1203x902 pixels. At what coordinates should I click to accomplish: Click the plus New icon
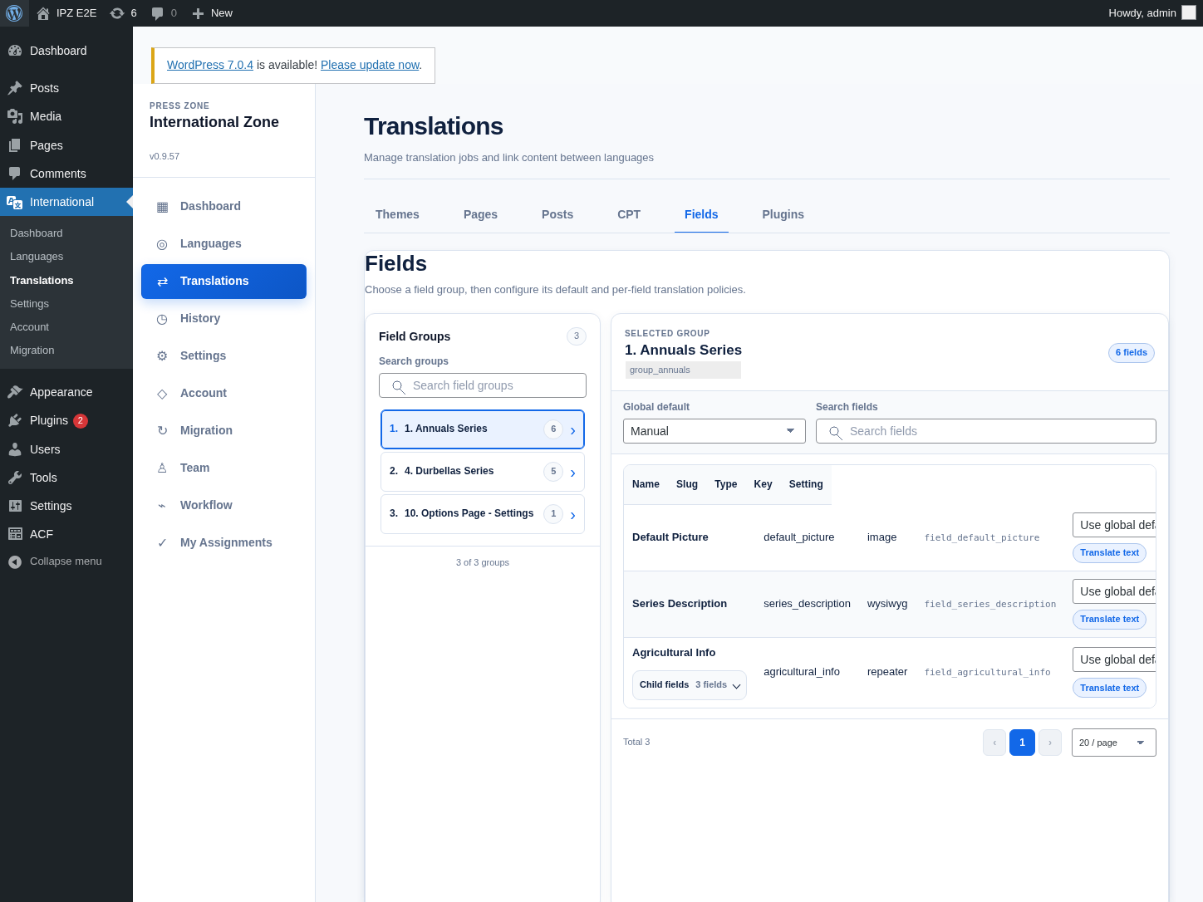coord(198,13)
